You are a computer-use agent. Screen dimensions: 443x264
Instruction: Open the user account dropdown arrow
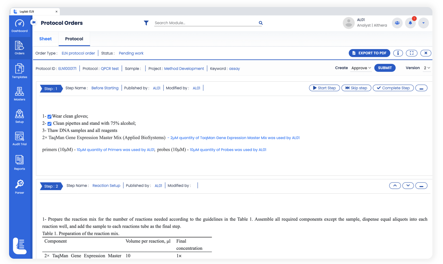point(423,23)
